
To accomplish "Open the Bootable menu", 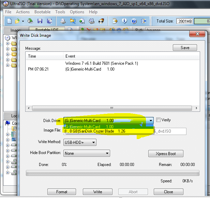I will point(42,12).
